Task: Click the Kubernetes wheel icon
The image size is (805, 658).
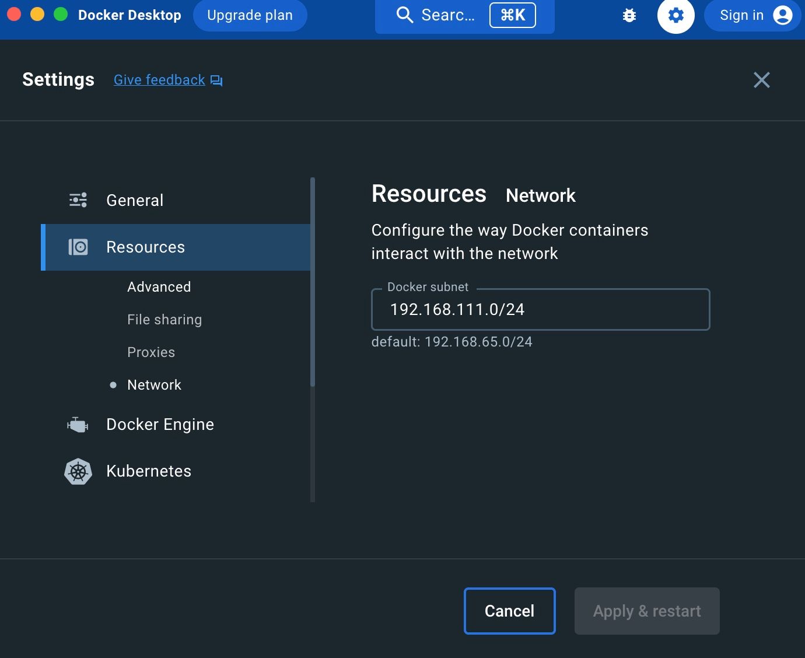Action: [78, 471]
